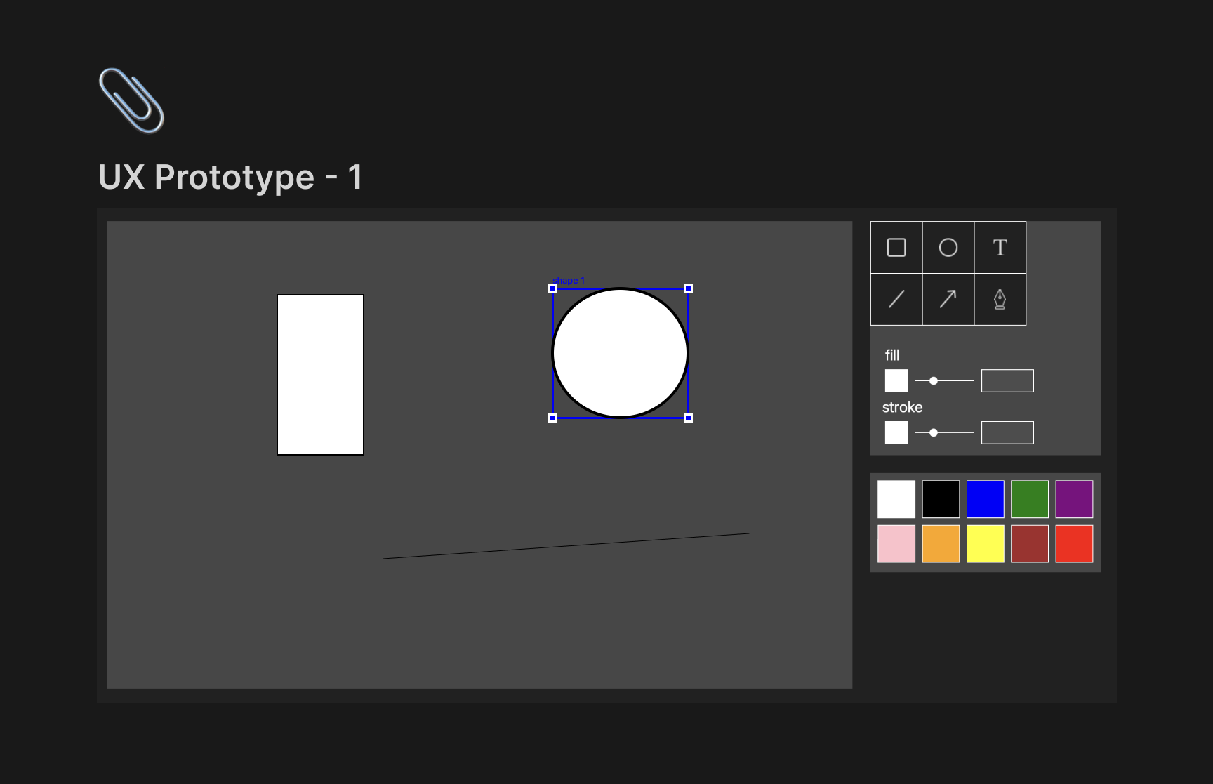
Task: Pick the purple color swatch
Action: pos(1074,499)
